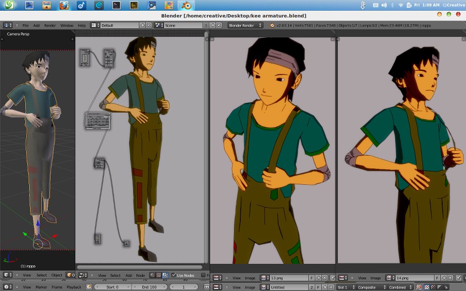Select the Render Layers node at top-left

point(84,57)
